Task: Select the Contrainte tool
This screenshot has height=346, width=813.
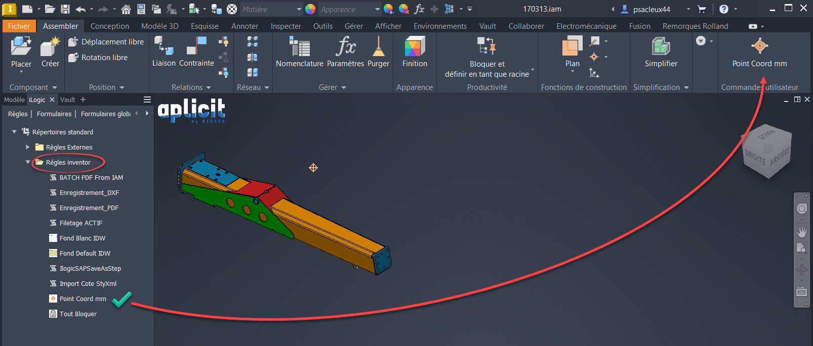Action: pos(196,48)
